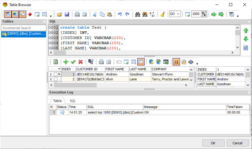Image resolution: width=252 pixels, height=149 pixels.
Task: Expand the first top toolbar overflow arrow
Action: (51, 16)
